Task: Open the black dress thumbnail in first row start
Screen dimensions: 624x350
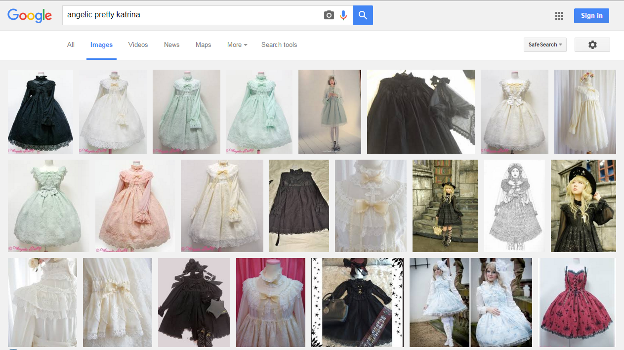Action: coord(41,112)
